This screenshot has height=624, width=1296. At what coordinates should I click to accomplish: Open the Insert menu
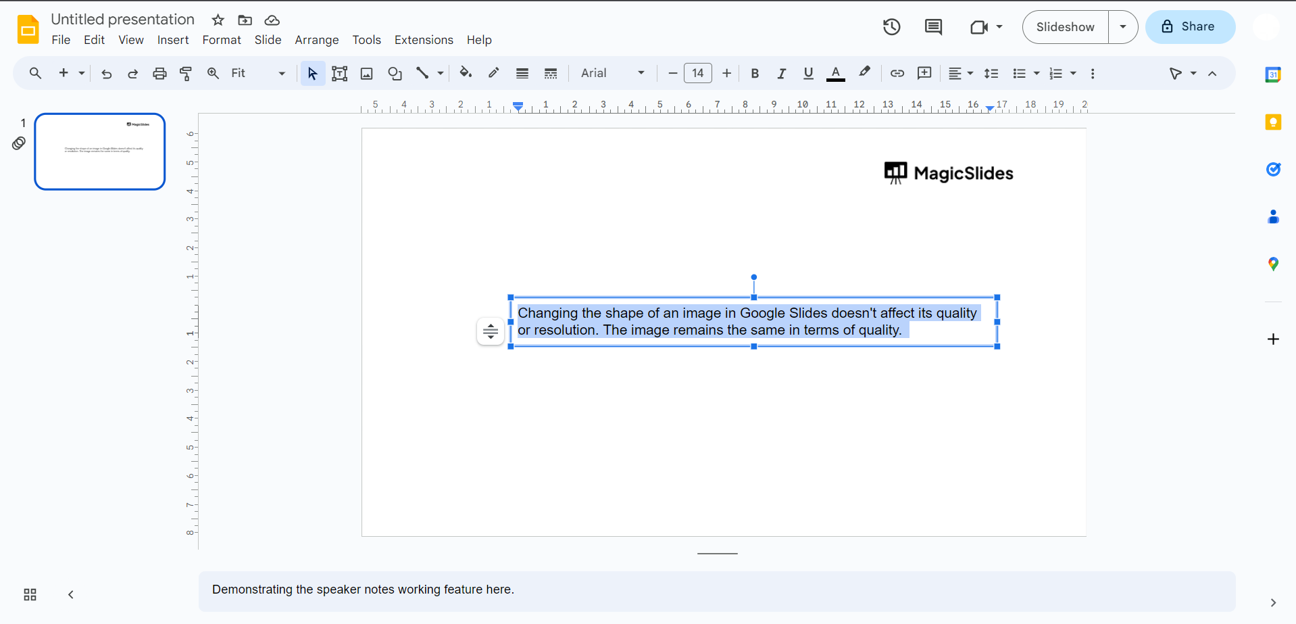(173, 40)
